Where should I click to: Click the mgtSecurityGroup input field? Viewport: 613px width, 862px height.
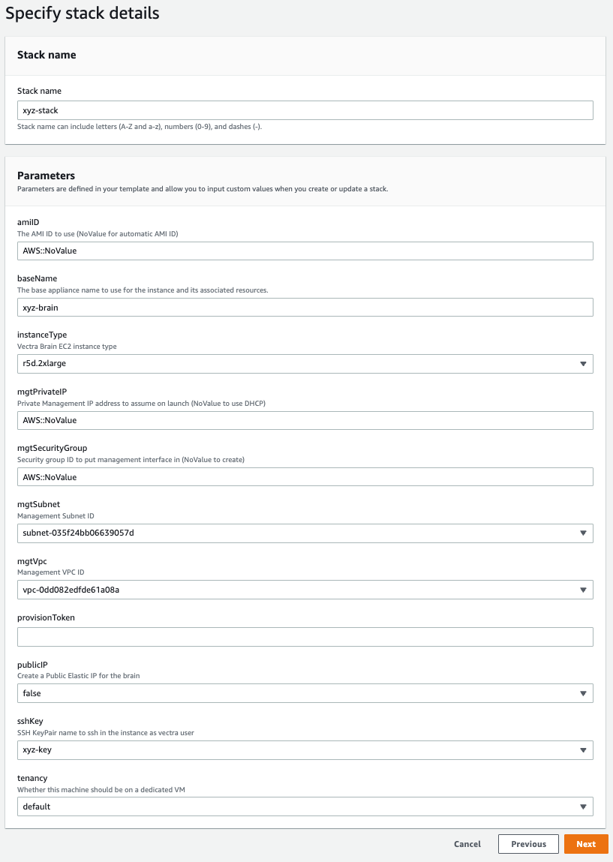click(305, 477)
